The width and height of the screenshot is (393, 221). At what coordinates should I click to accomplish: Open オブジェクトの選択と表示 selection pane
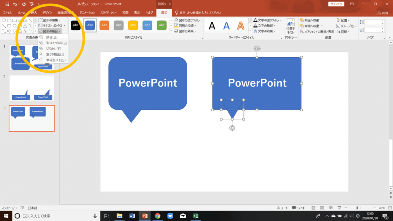(317, 32)
